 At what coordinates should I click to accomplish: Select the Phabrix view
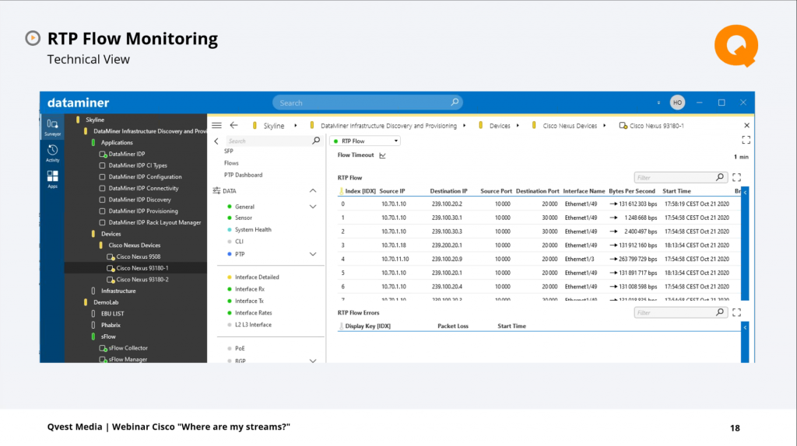(111, 326)
